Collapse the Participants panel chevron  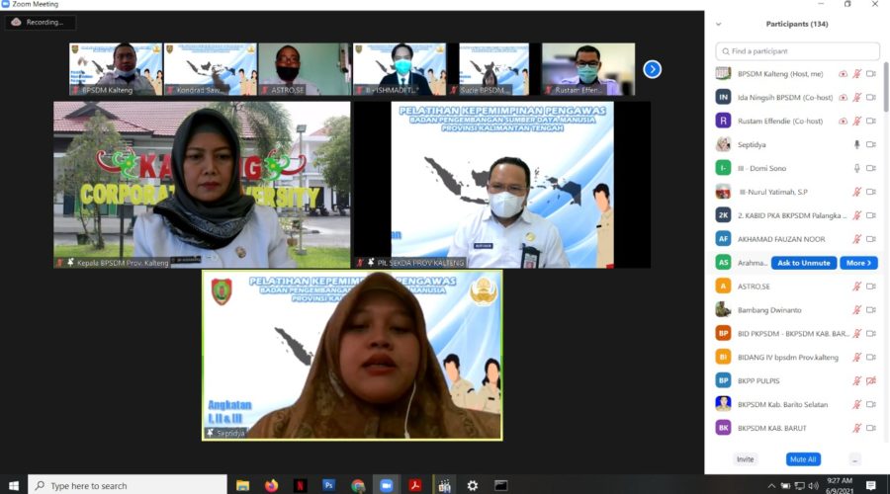tap(719, 25)
